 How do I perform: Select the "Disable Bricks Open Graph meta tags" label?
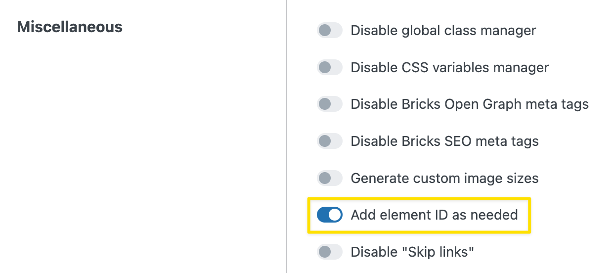coord(470,104)
